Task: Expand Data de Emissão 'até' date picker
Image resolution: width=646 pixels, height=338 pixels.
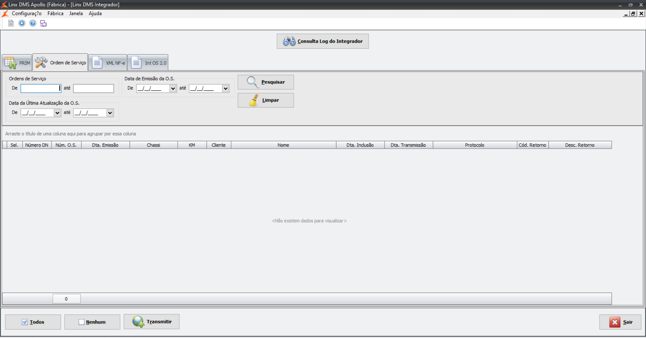Action: coord(225,88)
